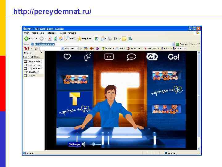
Task: Click the Yahoo Y! logo icon
Action: click(x=27, y=49)
